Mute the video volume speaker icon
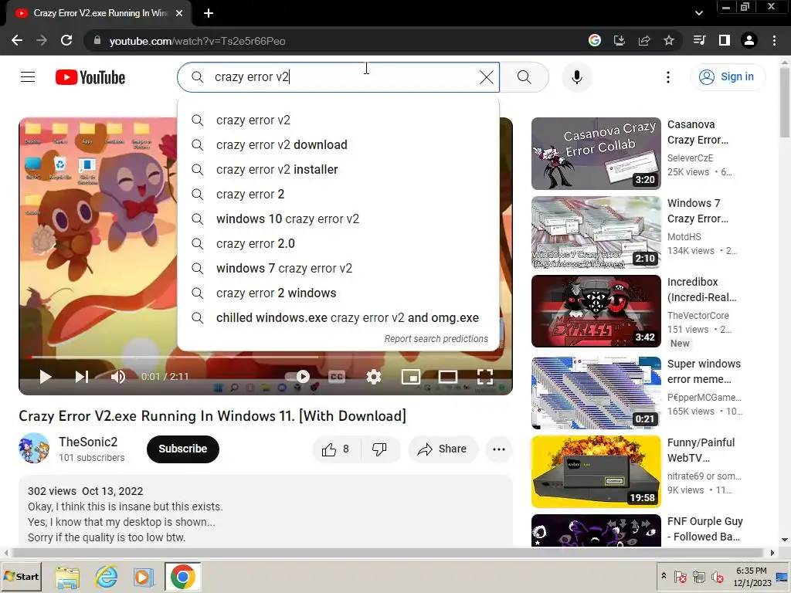 118,377
